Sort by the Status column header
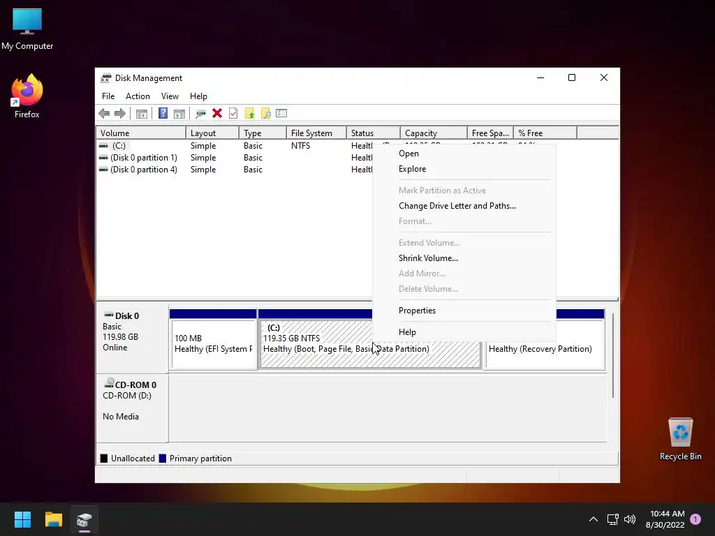 click(374, 133)
